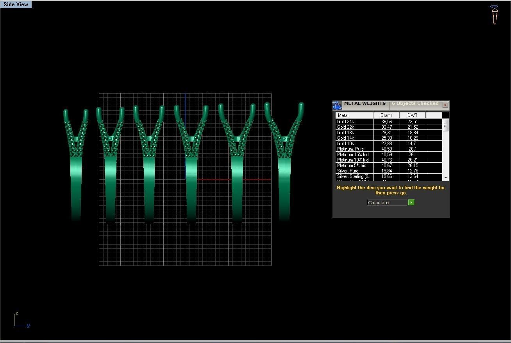Image resolution: width=511 pixels, height=343 pixels.
Task: Click the Calculate input field
Action: click(x=387, y=203)
